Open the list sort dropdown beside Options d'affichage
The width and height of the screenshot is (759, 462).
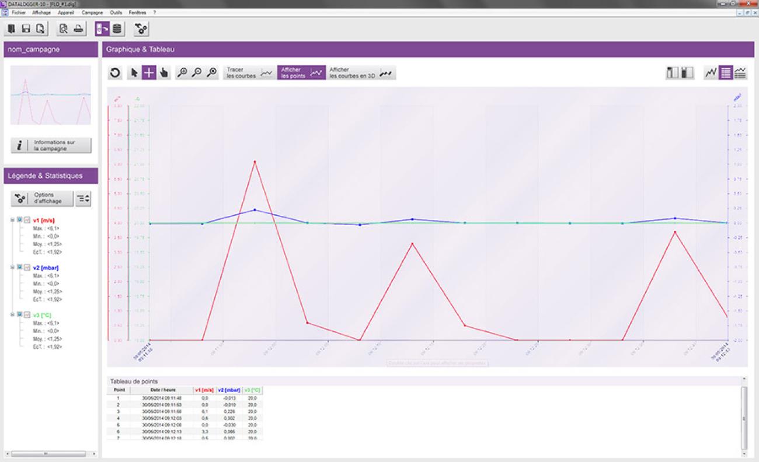pyautogui.click(x=83, y=199)
